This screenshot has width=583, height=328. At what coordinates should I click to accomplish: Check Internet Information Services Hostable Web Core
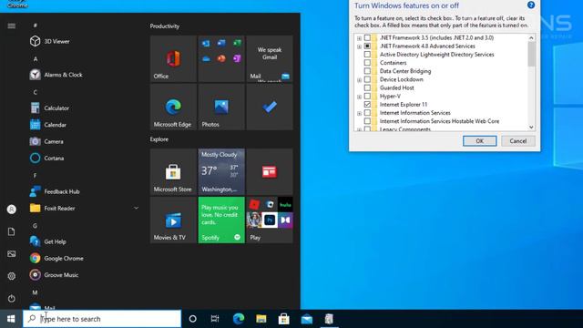coord(367,121)
